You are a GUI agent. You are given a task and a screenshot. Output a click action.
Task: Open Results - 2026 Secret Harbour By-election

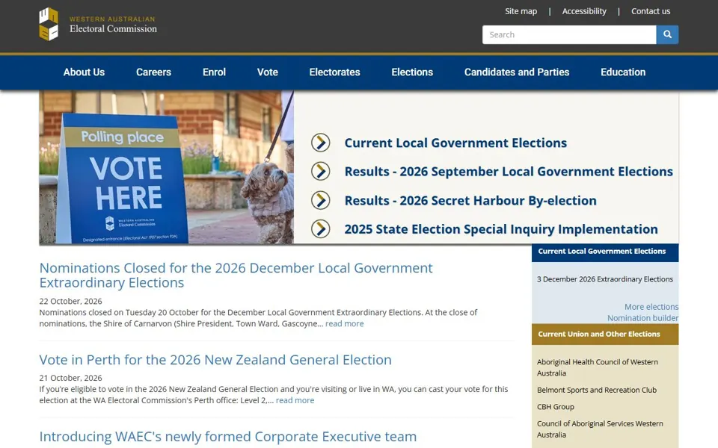coord(470,200)
